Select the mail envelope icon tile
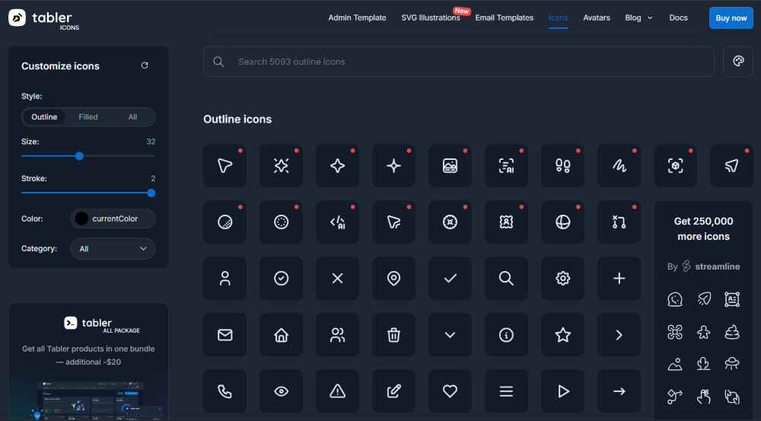The image size is (761, 421). point(224,334)
